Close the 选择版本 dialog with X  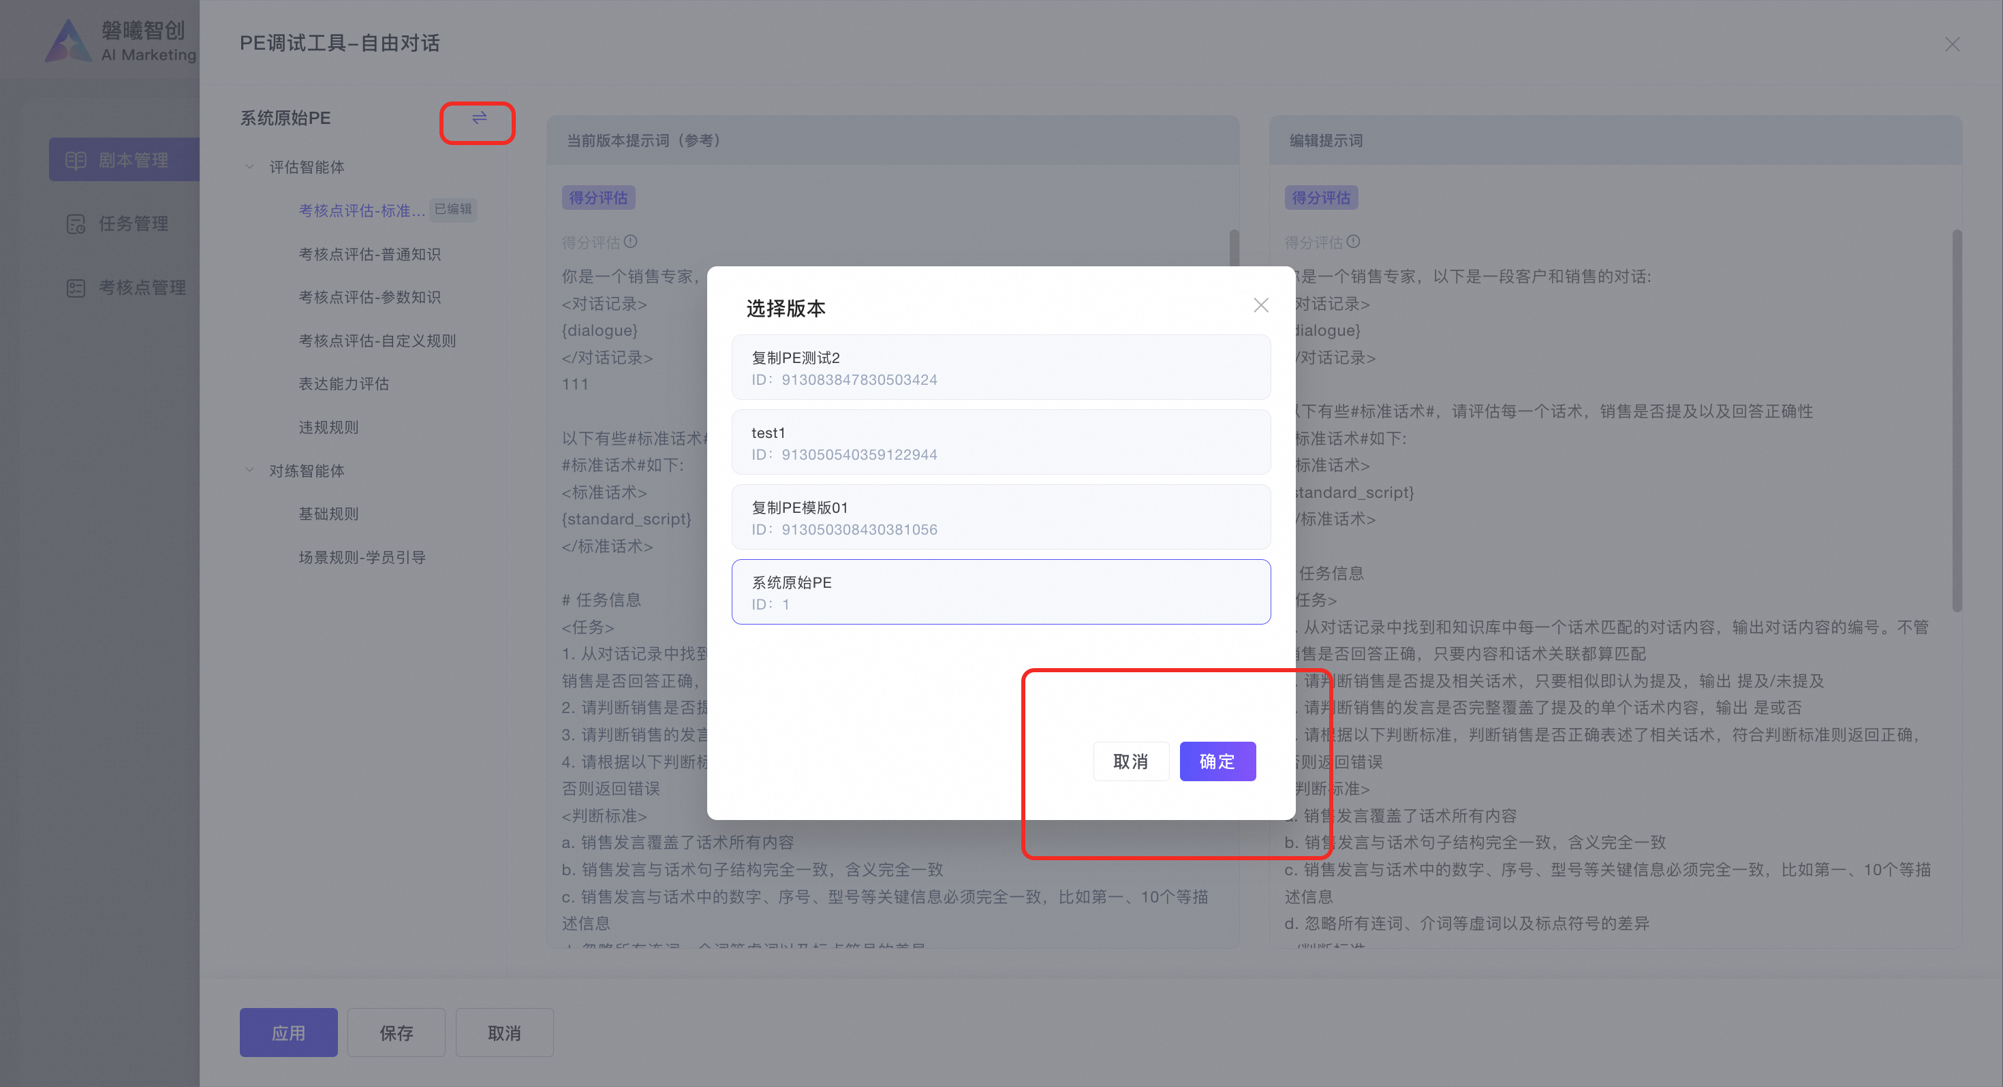click(1260, 306)
